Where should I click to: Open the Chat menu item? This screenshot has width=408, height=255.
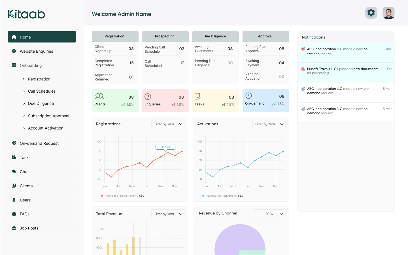(42, 171)
